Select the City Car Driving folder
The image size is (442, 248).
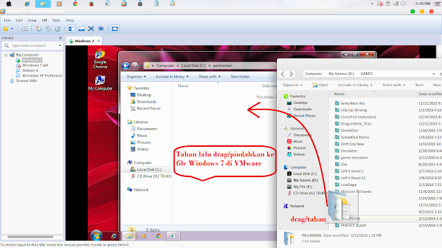point(354,110)
